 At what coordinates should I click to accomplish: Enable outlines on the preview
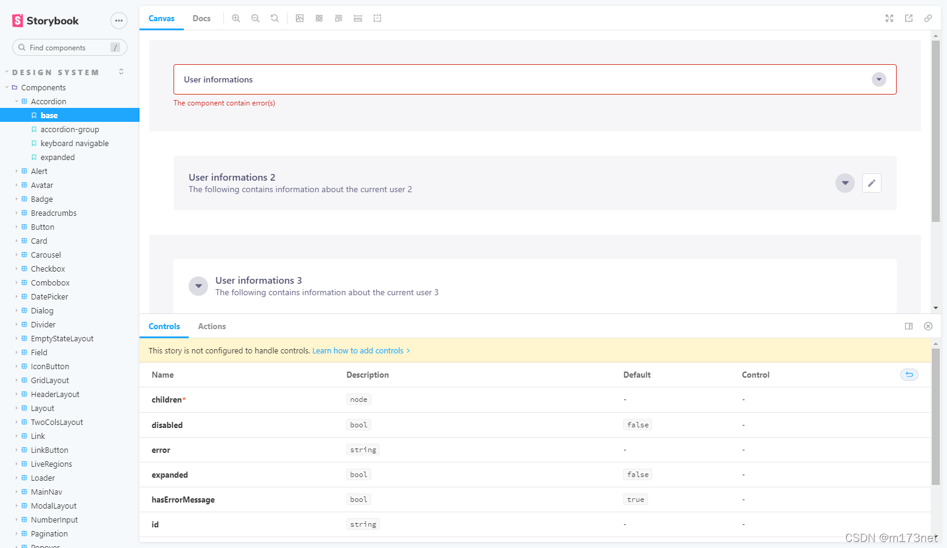[377, 18]
